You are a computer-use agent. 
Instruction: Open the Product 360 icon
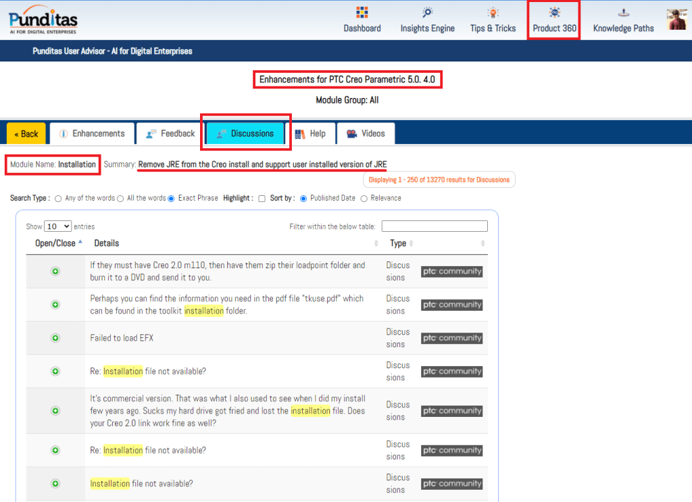point(554,13)
